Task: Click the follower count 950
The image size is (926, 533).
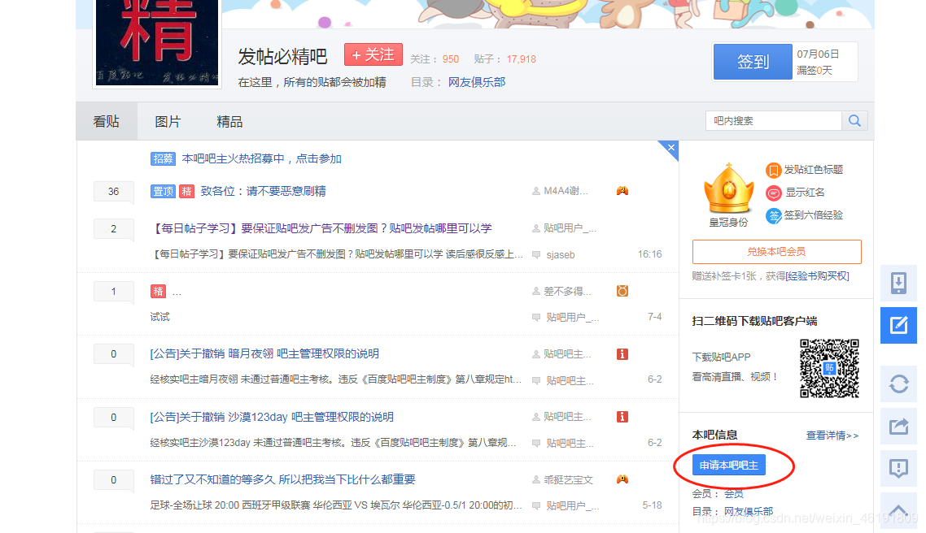Action: tap(451, 59)
